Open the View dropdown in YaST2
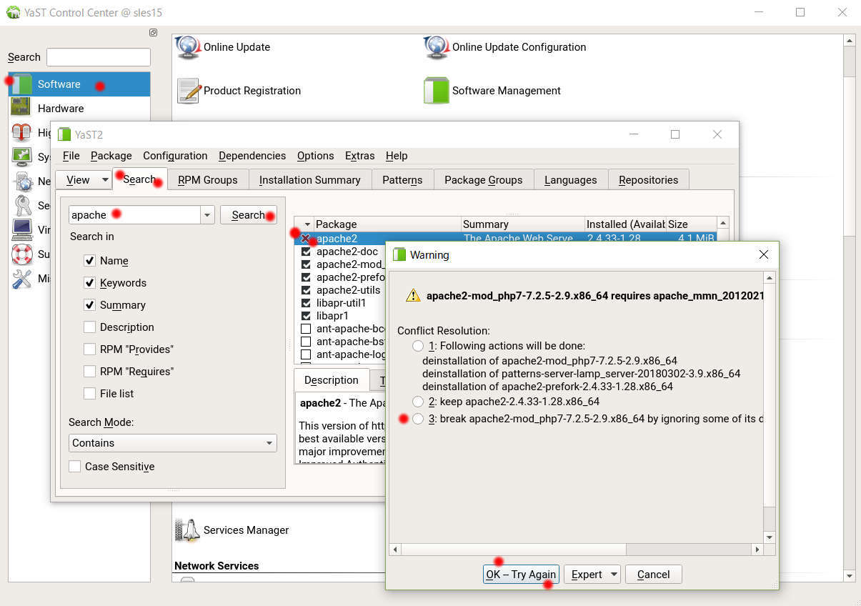The image size is (861, 606). click(x=84, y=180)
